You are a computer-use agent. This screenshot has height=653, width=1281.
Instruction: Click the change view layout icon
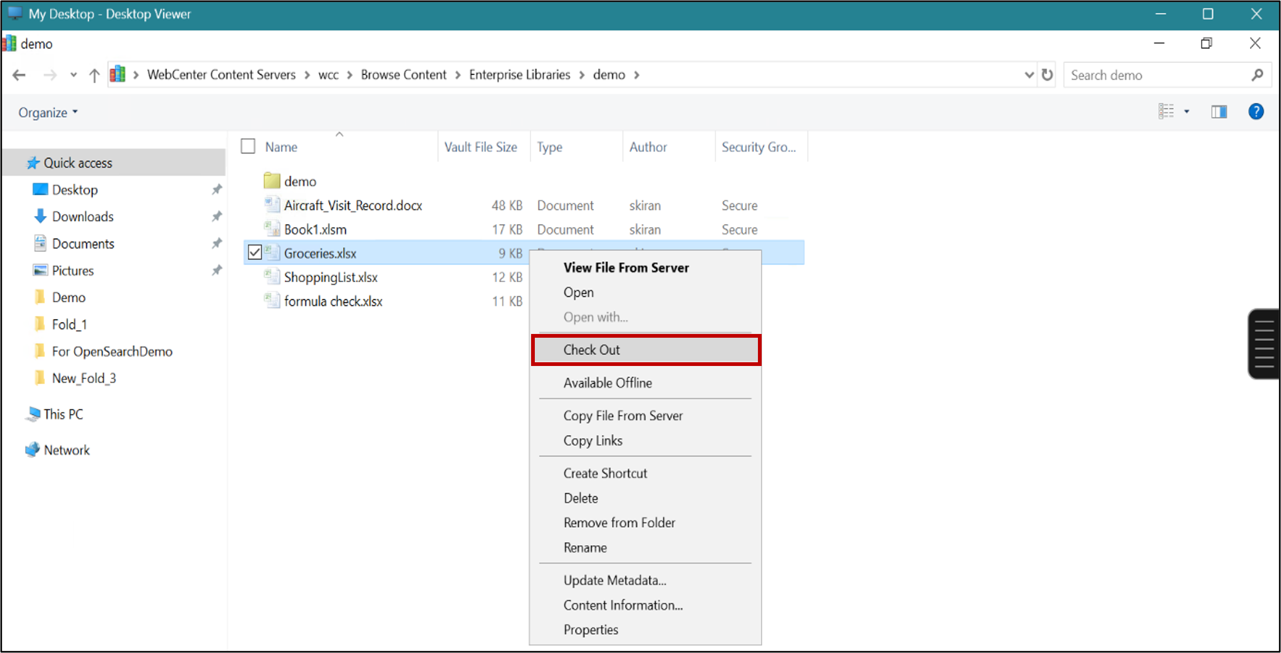click(x=1166, y=112)
